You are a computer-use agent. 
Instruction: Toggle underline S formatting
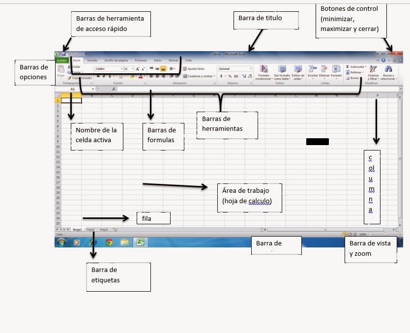pyautogui.click(x=110, y=76)
